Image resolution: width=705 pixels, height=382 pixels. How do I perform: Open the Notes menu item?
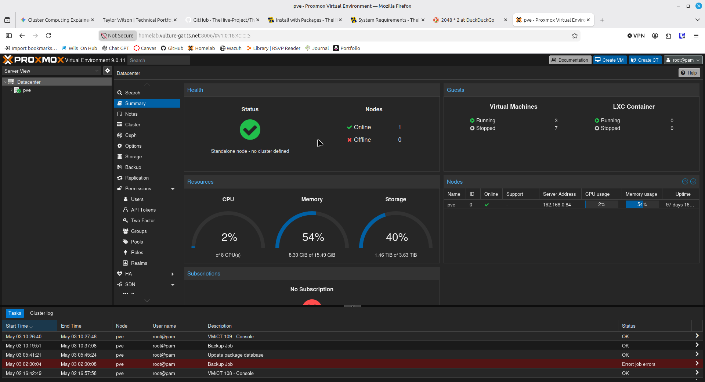coord(147,114)
